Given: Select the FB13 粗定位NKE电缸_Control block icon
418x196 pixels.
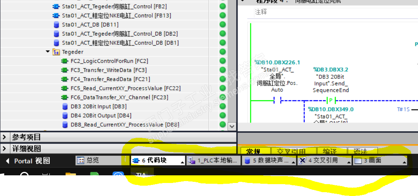Looking at the screenshot, I should pyautogui.click(x=56, y=16).
